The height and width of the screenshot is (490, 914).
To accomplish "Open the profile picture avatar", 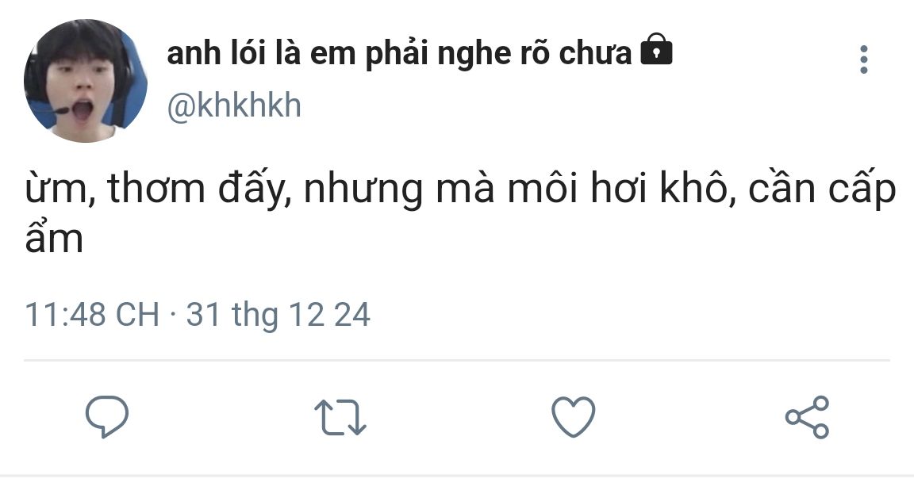I will click(85, 81).
